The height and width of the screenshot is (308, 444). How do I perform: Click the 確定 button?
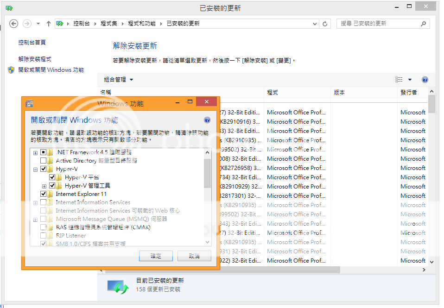(156, 256)
